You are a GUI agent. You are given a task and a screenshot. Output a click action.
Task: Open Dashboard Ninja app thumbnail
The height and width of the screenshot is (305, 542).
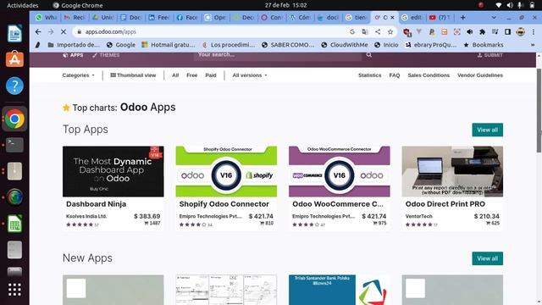coord(113,171)
